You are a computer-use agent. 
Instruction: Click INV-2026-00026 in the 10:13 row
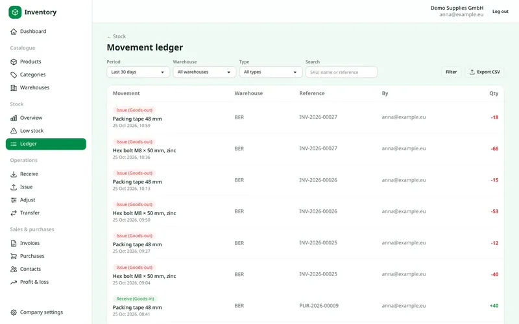318,180
